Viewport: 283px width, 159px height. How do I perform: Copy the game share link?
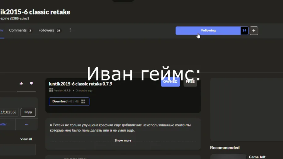coord(28,112)
